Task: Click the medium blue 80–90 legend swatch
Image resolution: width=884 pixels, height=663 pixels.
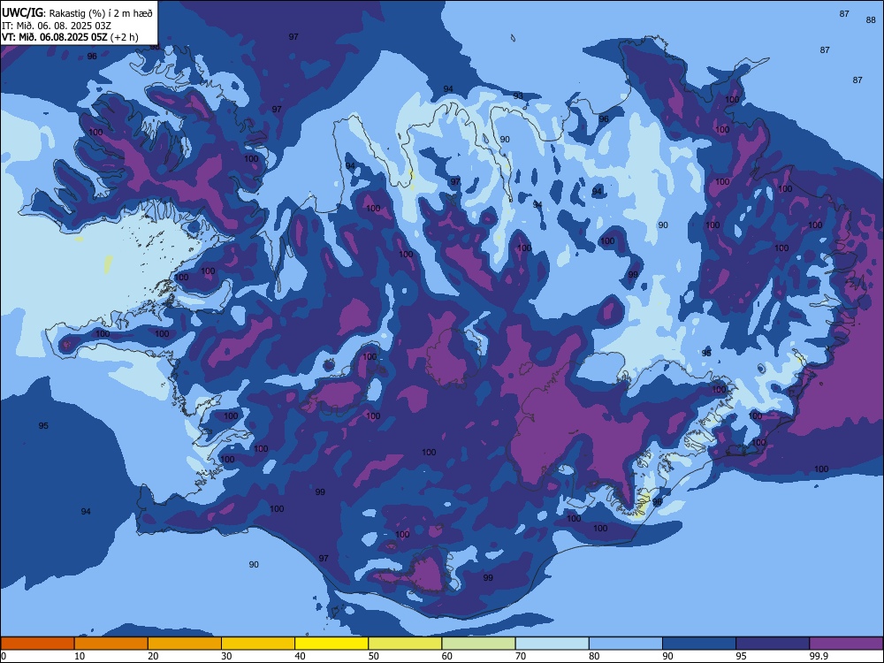Action: coord(626,644)
